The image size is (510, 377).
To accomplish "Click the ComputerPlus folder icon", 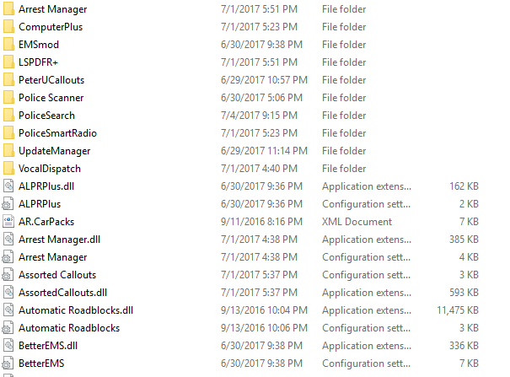I will 8,27.
